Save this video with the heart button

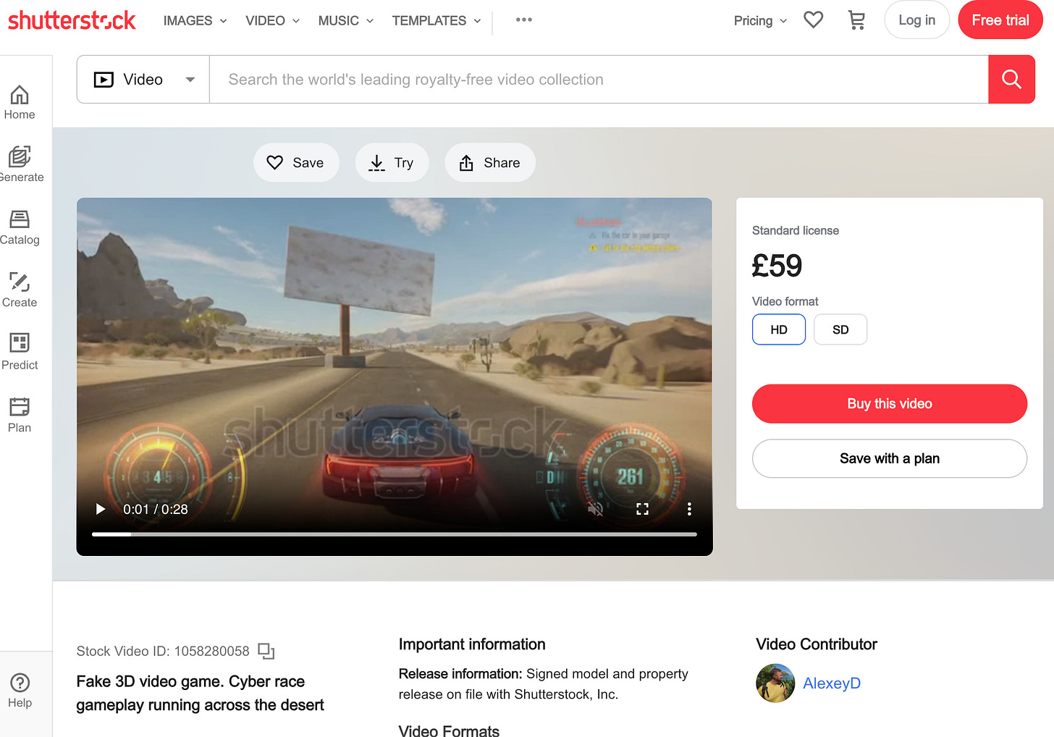click(x=296, y=163)
